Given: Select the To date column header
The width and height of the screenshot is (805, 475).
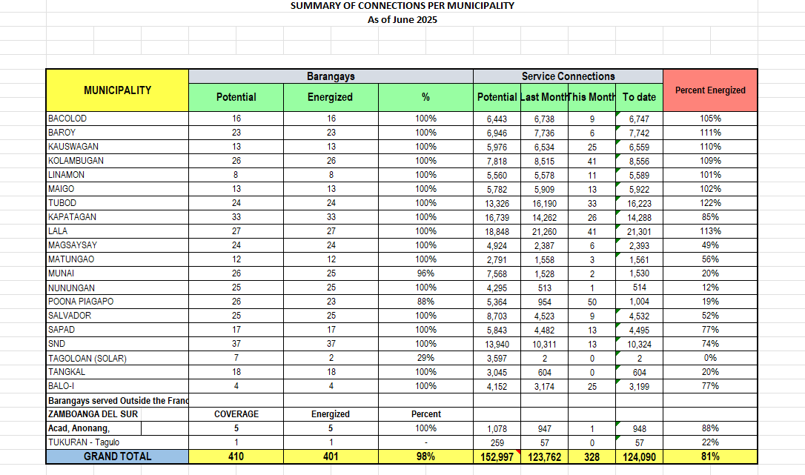Looking at the screenshot, I should point(639,97).
